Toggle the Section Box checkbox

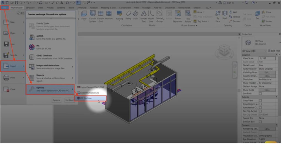(260, 122)
